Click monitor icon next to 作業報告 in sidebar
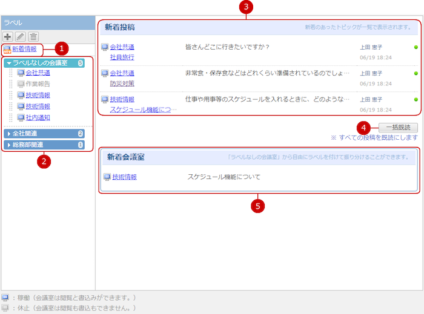 [21, 84]
